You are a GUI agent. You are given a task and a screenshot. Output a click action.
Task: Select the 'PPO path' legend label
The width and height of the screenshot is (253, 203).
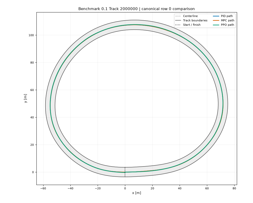[x=227, y=25]
